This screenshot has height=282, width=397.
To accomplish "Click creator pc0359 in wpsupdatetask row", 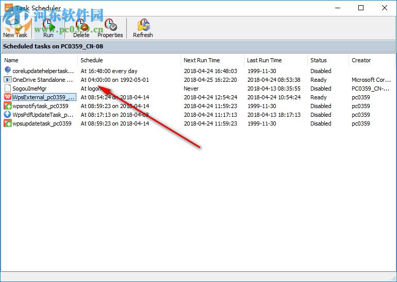I will 361,124.
